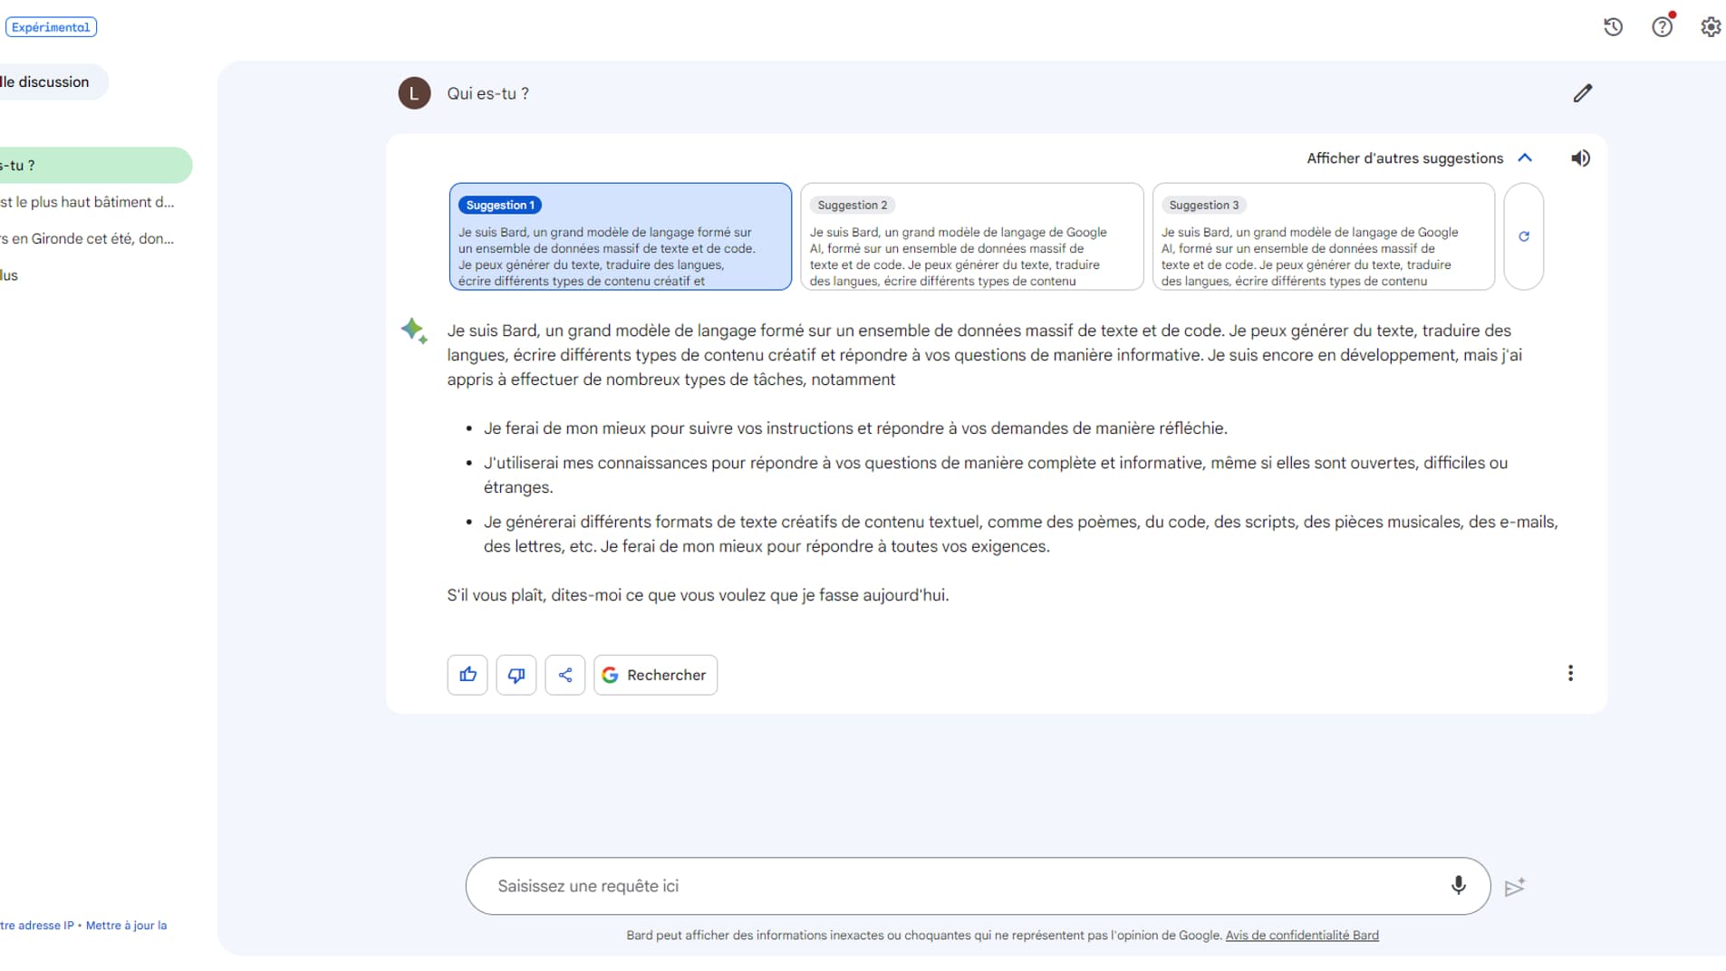Click the 'lus' sidebar item
This screenshot has width=1726, height=971.
[9, 274]
